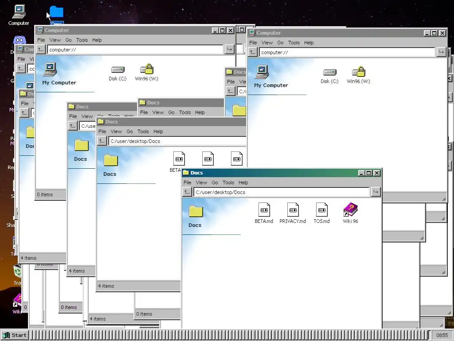Click the address field in middle Docs window

pos(177,141)
